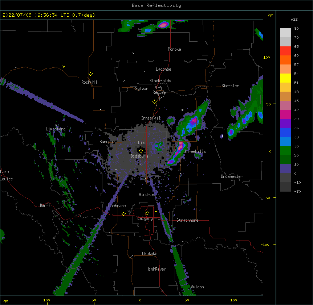The width and height of the screenshot is (313, 305).
Task: Click the dBZ legend heading
Action: 294,20
